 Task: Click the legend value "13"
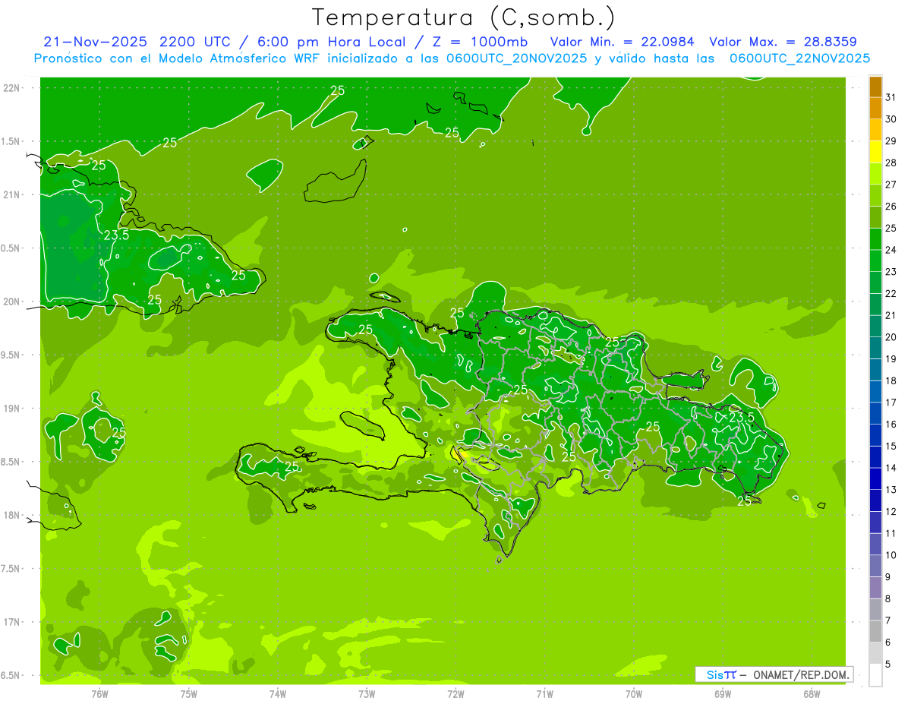891,490
